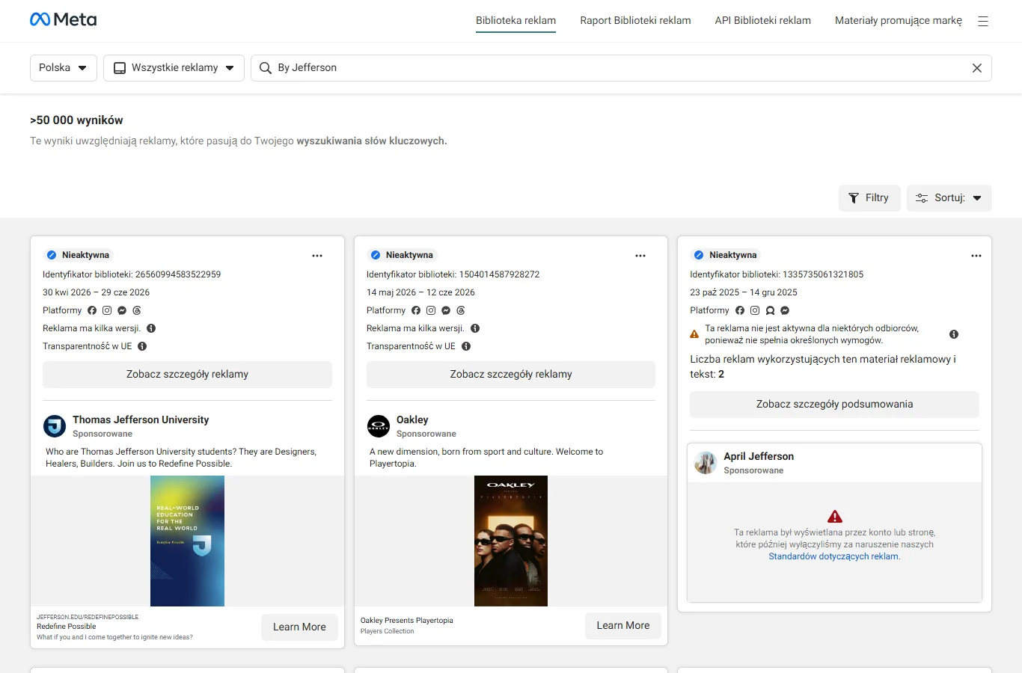This screenshot has width=1022, height=673.
Task: Click 'Identyfikator biblioteki: 26560994583522959' text
Action: 132,274
